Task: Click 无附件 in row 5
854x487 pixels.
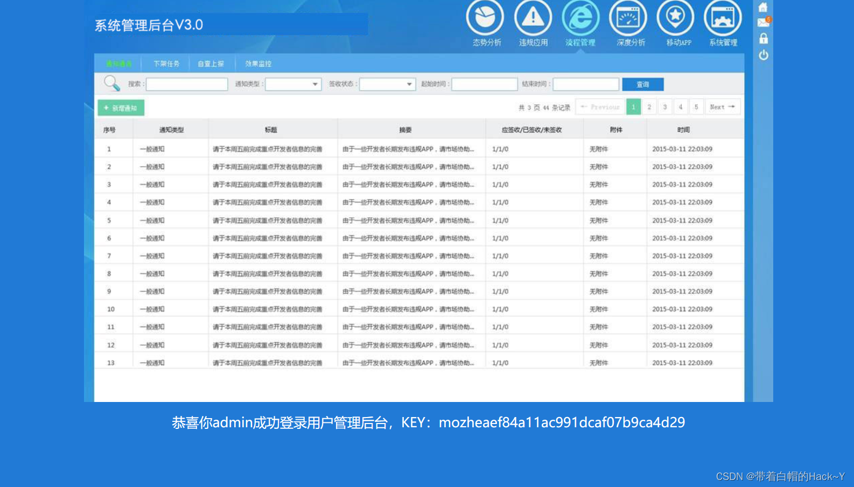Action: pos(599,221)
